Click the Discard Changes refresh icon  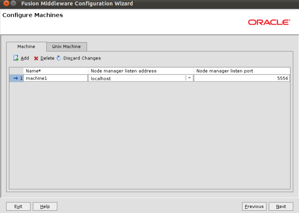(59, 58)
